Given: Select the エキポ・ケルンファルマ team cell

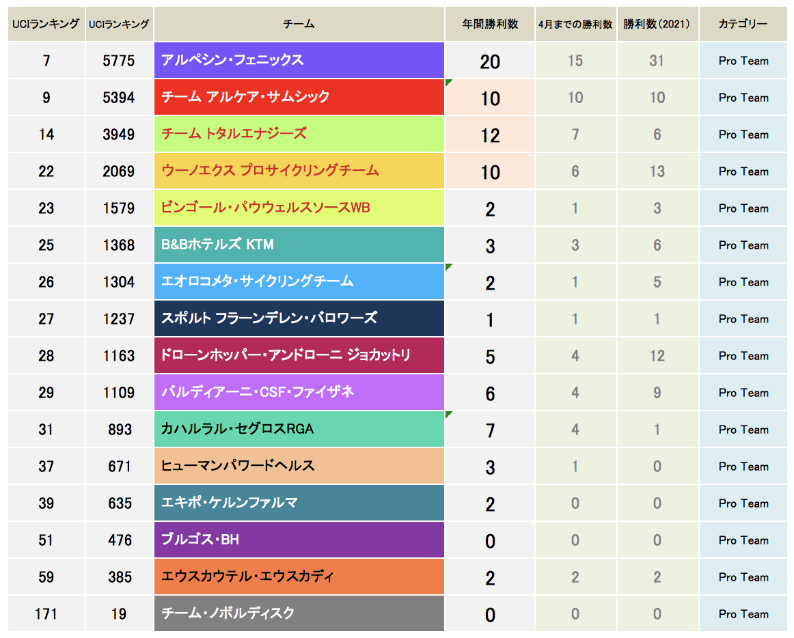Looking at the screenshot, I should click(x=299, y=504).
